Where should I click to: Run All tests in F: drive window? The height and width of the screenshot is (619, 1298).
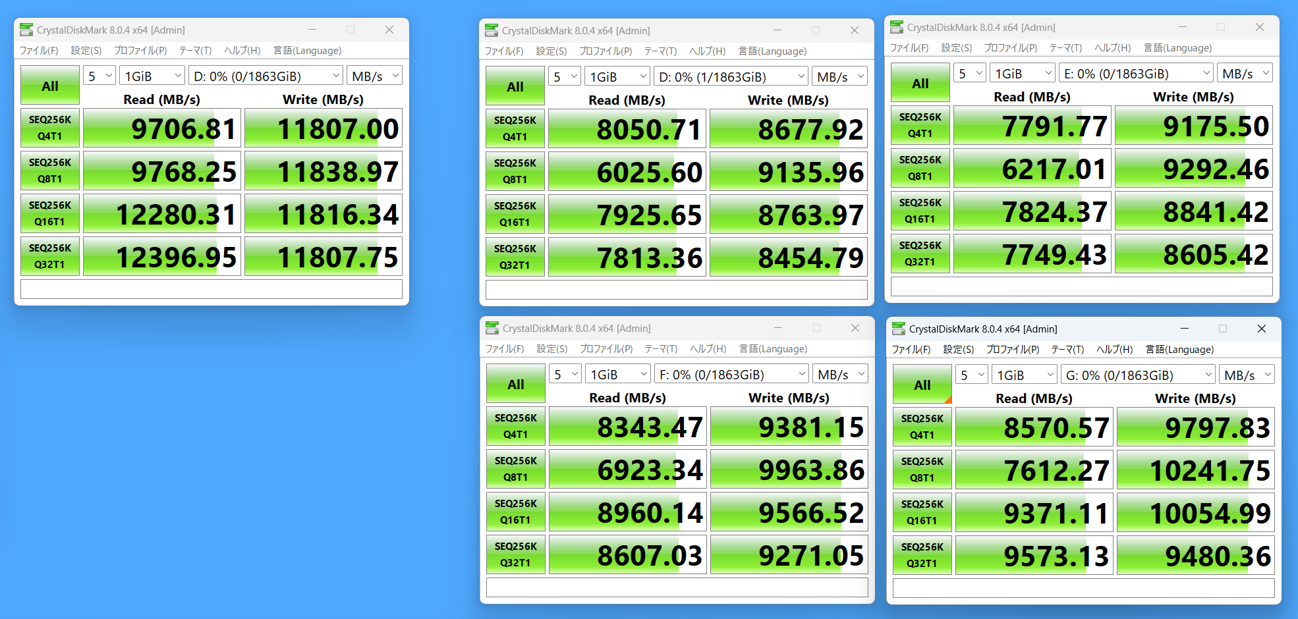tap(516, 383)
